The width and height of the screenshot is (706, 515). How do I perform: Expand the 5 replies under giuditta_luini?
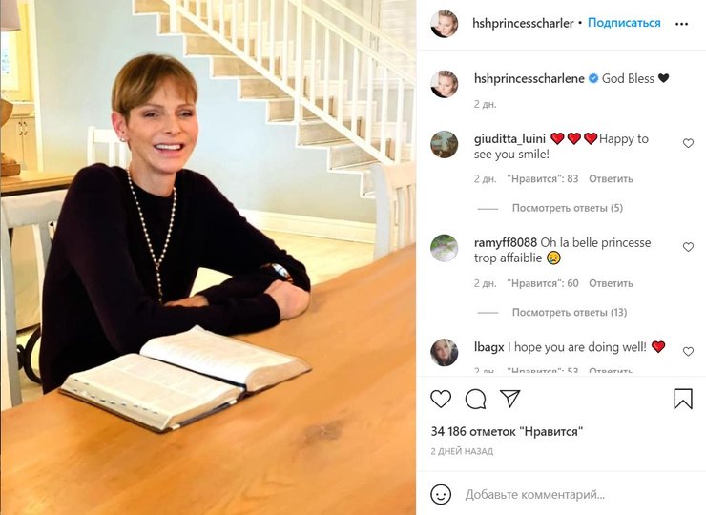[x=568, y=208]
